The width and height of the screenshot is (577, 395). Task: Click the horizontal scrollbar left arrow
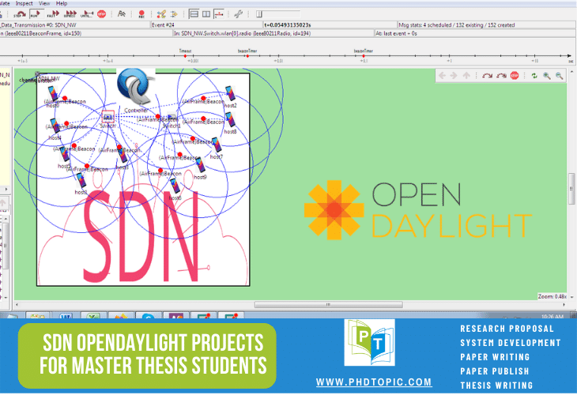point(17,304)
